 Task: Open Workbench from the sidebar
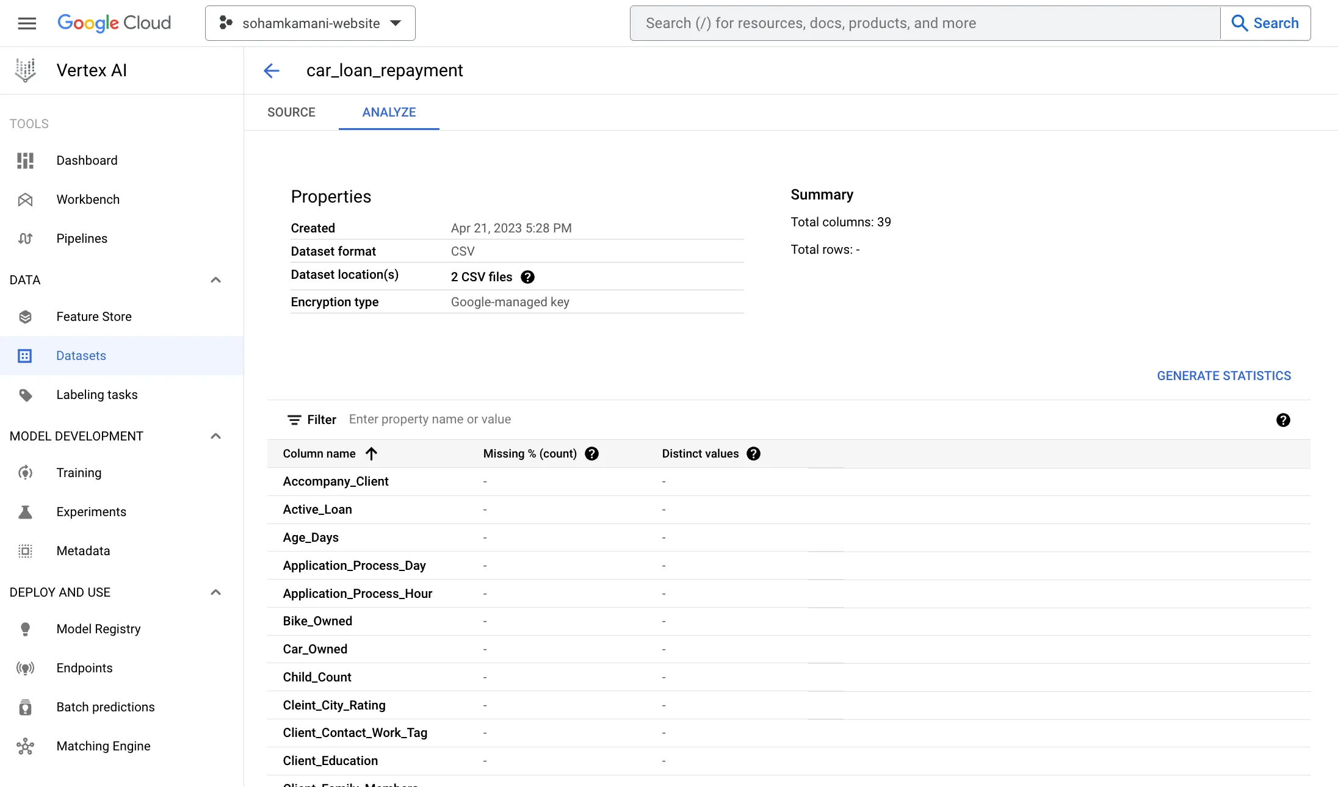pos(88,199)
